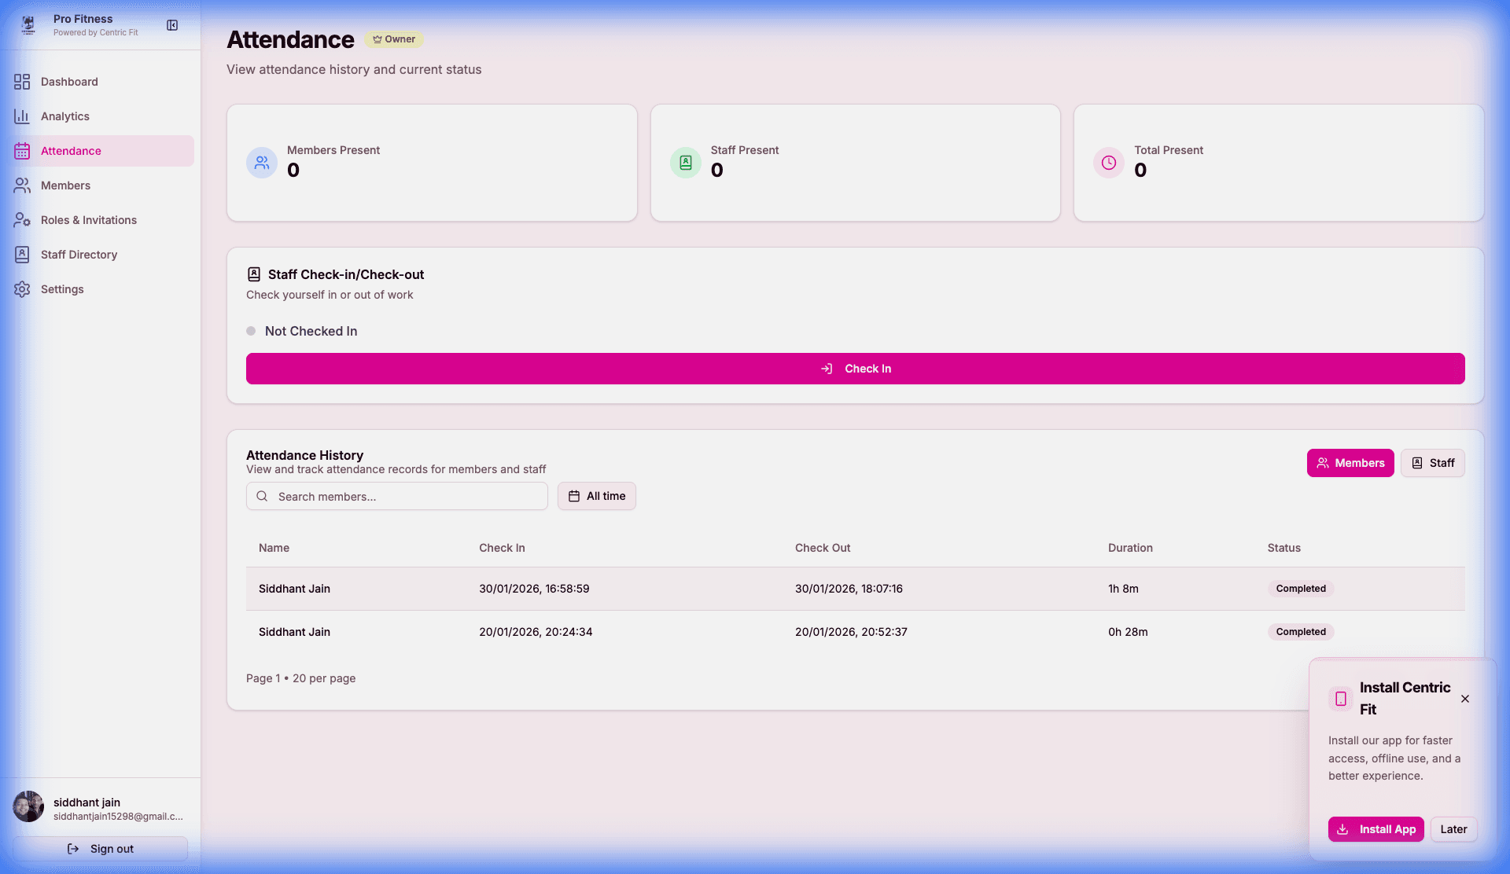Image resolution: width=1510 pixels, height=874 pixels.
Task: Click the search magnifier icon
Action: click(x=262, y=496)
